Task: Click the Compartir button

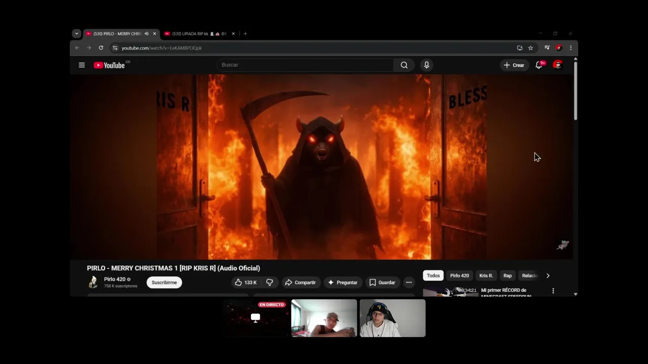Action: click(300, 283)
